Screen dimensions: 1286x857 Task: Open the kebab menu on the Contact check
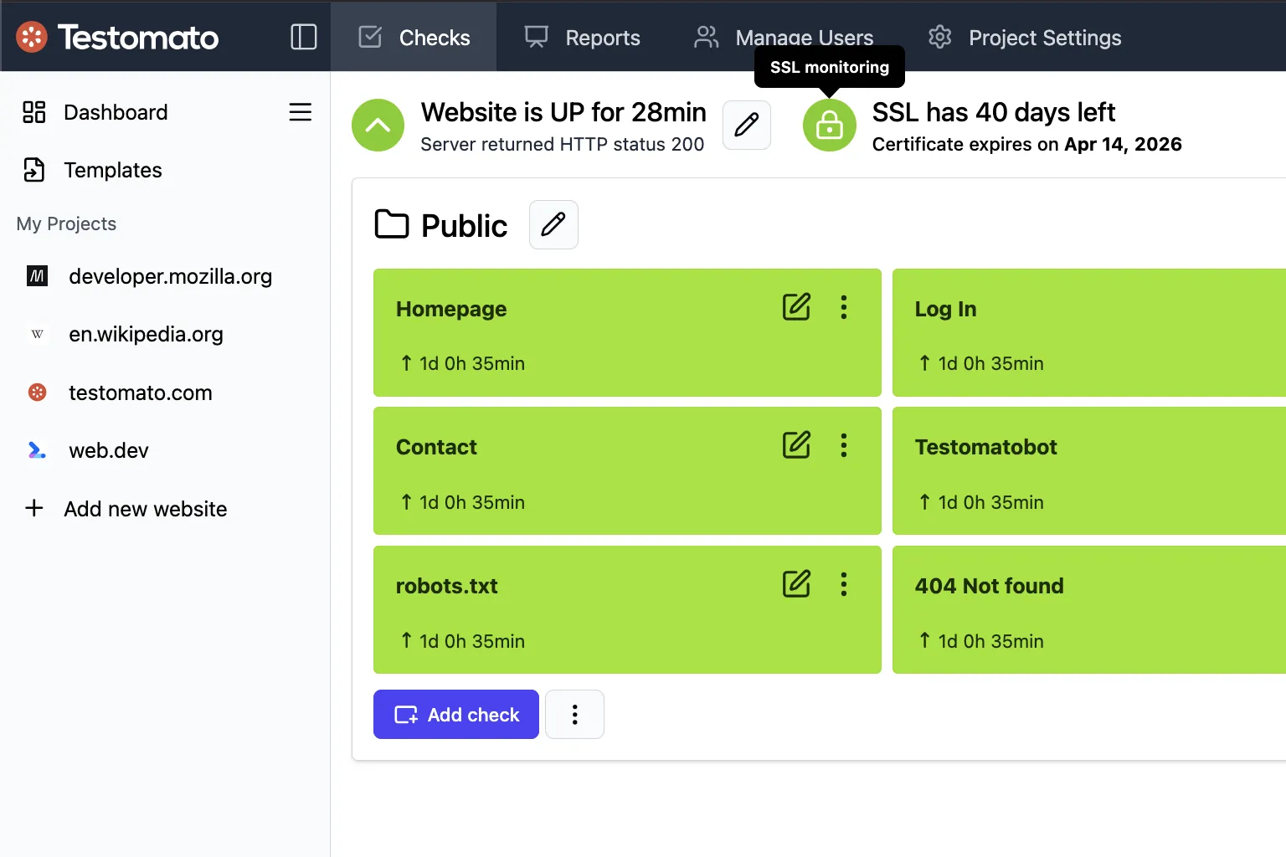point(843,445)
